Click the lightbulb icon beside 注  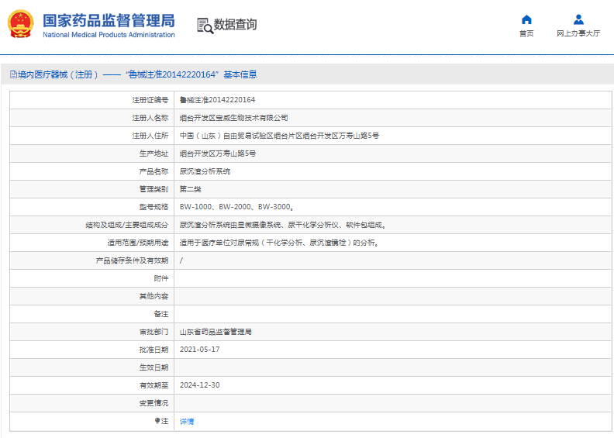(x=158, y=421)
